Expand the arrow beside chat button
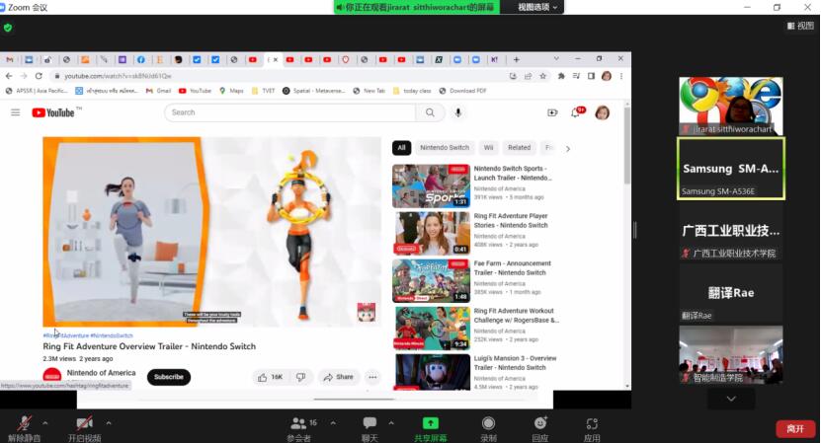Screen dimensions: 821x443 (x=391, y=422)
